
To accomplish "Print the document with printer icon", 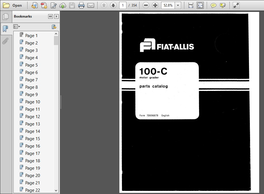I will pos(81,5).
